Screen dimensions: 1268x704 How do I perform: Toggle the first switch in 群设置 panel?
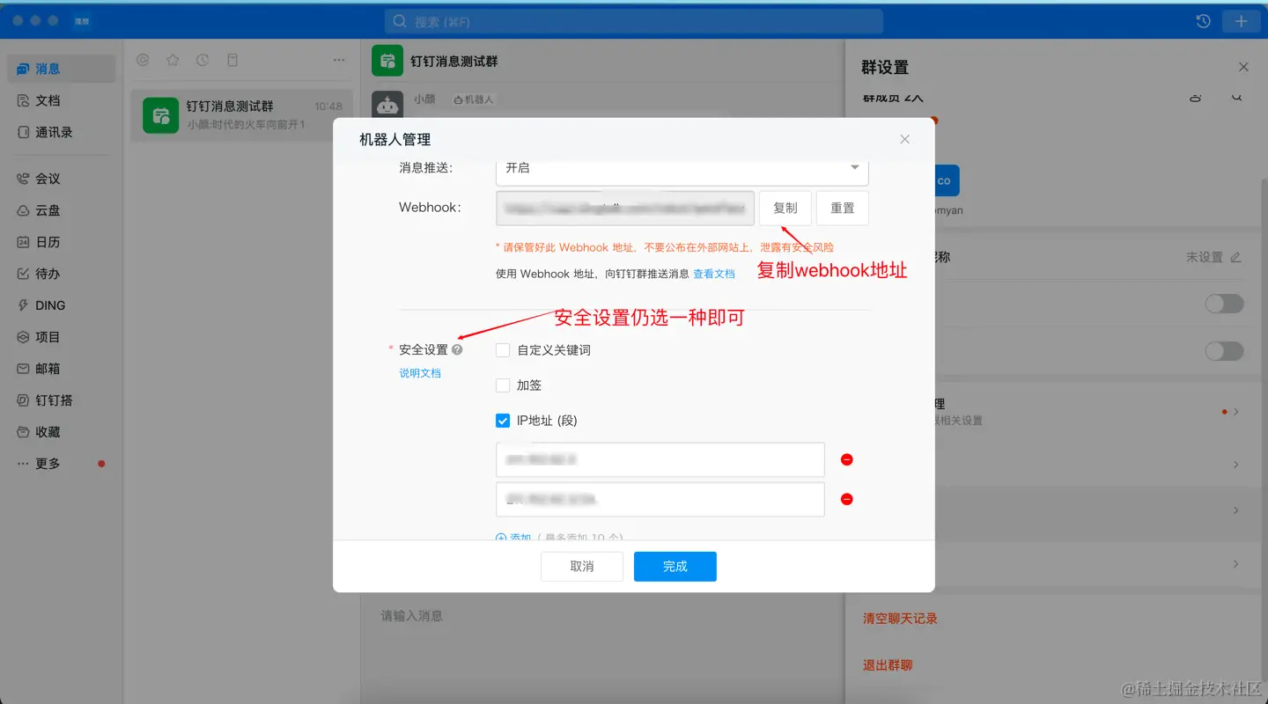1224,304
